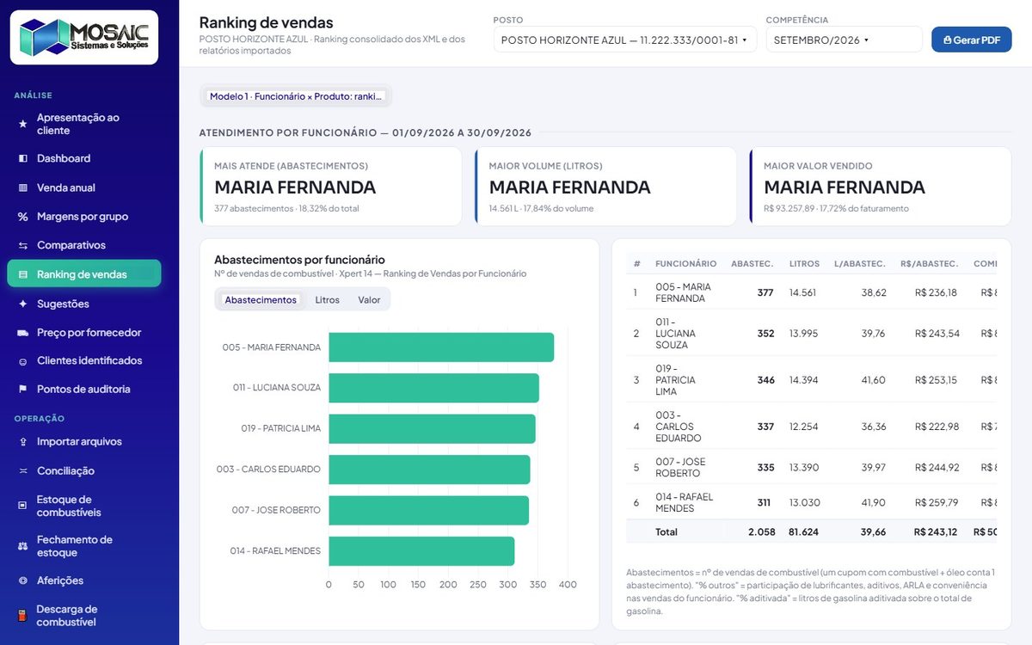This screenshot has width=1032, height=645.
Task: Click the sparkle icon beside Sugestões
Action: tap(23, 304)
